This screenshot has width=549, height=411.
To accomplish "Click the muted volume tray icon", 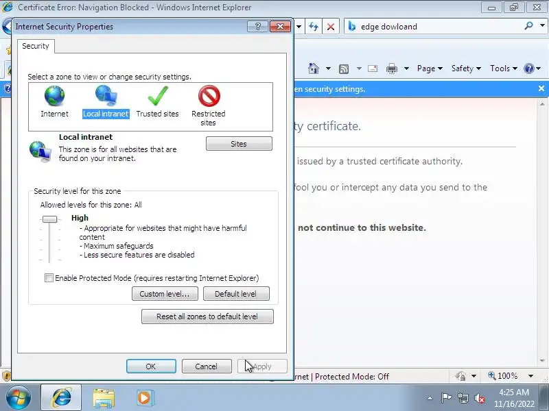I will click(479, 398).
